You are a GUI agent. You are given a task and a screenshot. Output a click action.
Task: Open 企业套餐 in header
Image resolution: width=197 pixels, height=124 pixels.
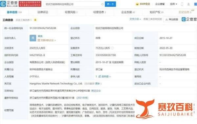pyautogui.click(x=160, y=4)
